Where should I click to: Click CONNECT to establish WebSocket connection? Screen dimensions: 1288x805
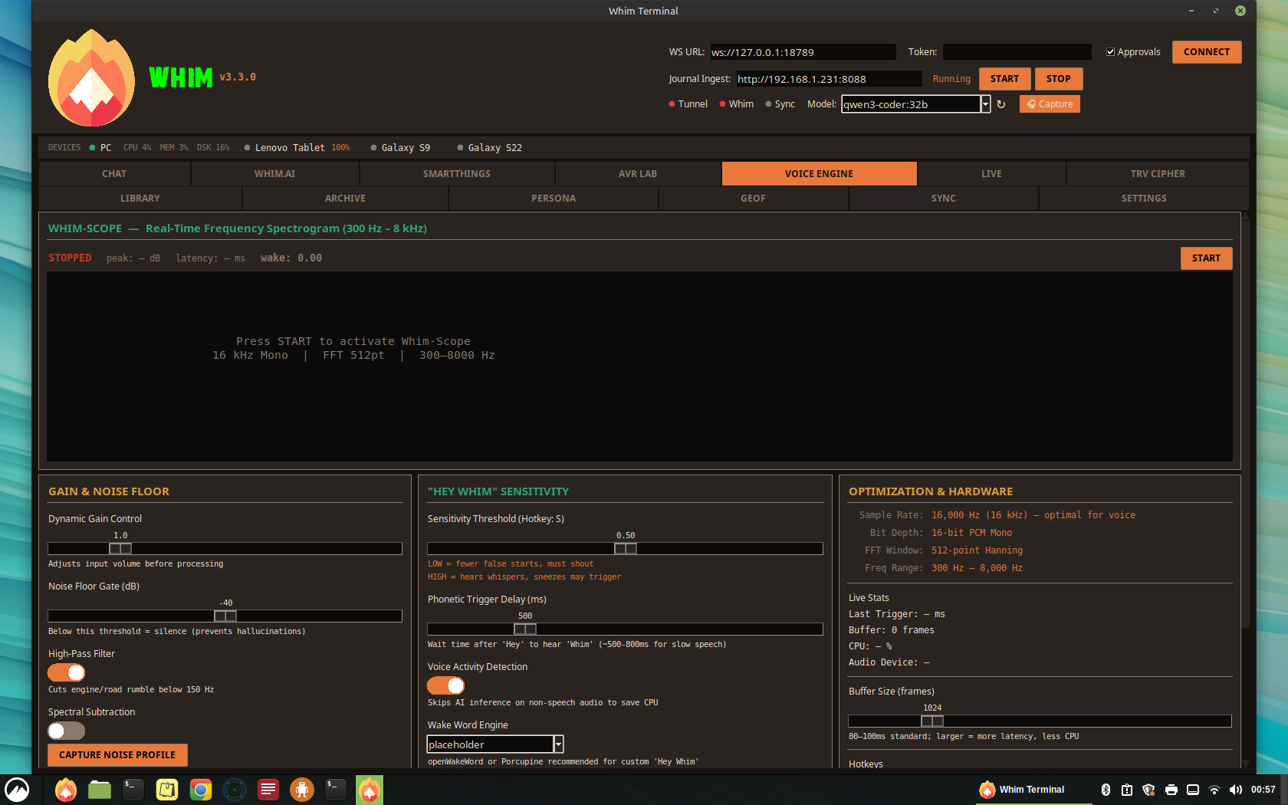(1206, 51)
